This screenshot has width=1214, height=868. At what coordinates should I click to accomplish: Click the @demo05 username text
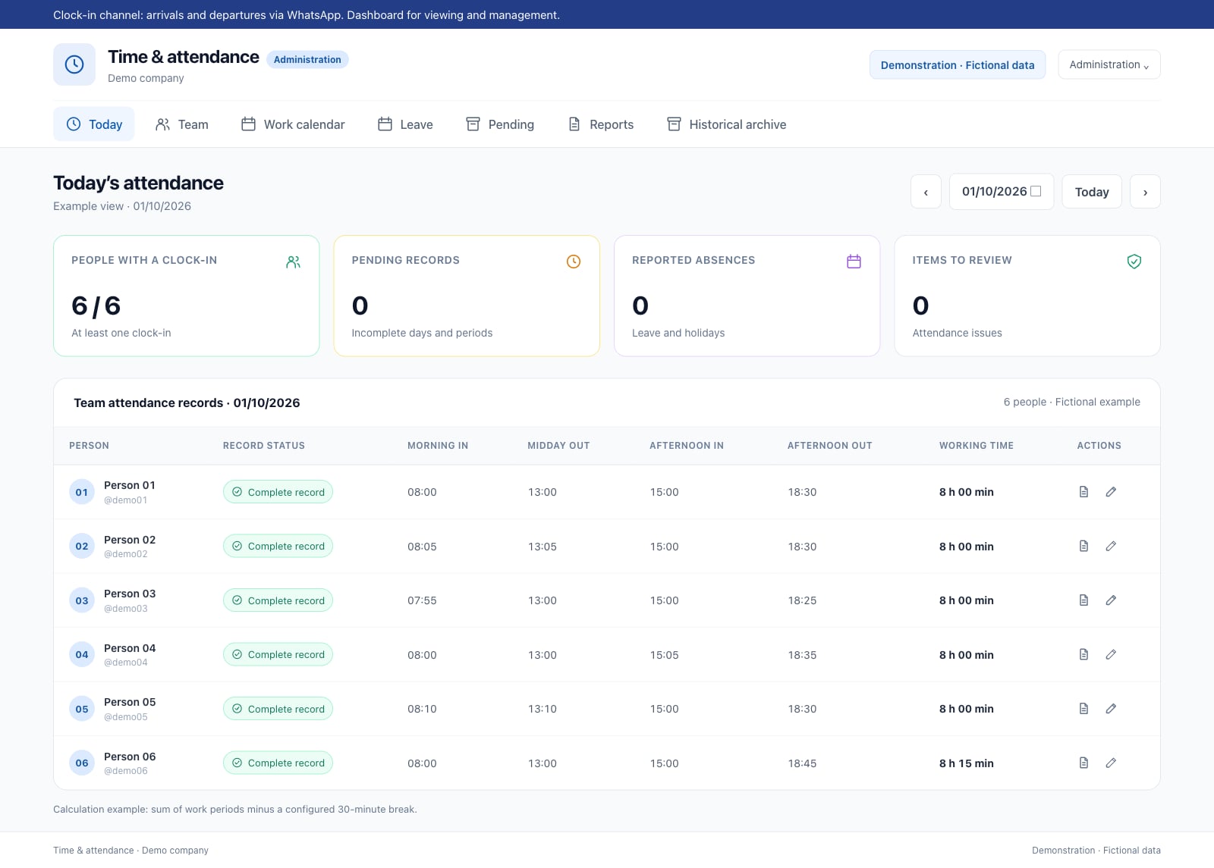[126, 717]
